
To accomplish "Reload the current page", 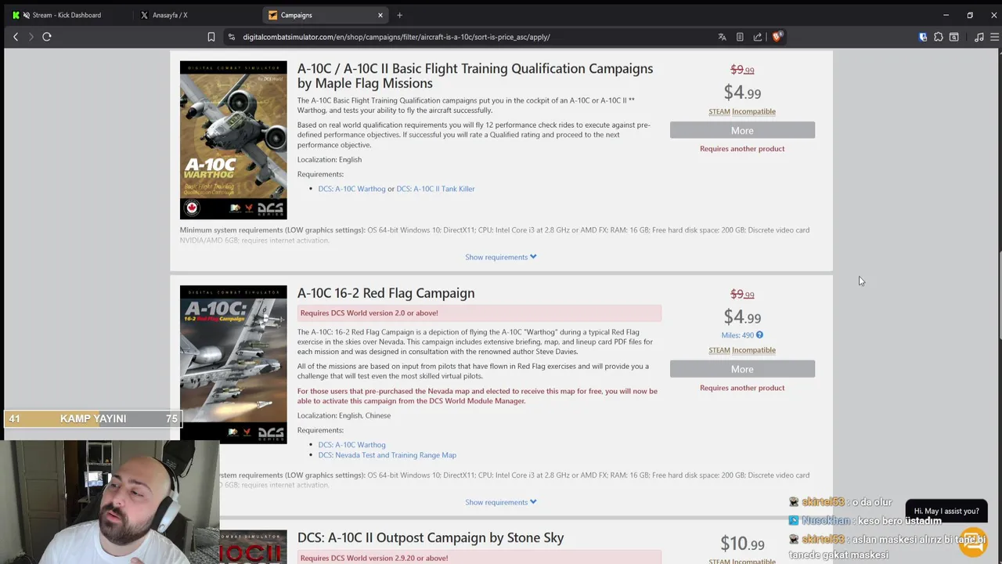I will coord(47,37).
